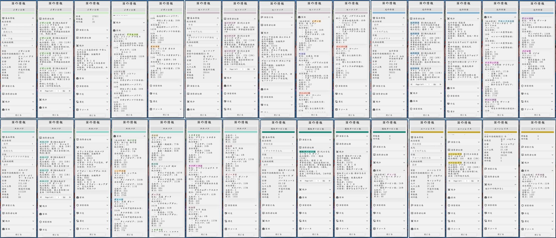Open エルバフ 民族的特徴 dropdown showing 海洋
Viewport: 556px width, 238px height.
(x=18, y=165)
